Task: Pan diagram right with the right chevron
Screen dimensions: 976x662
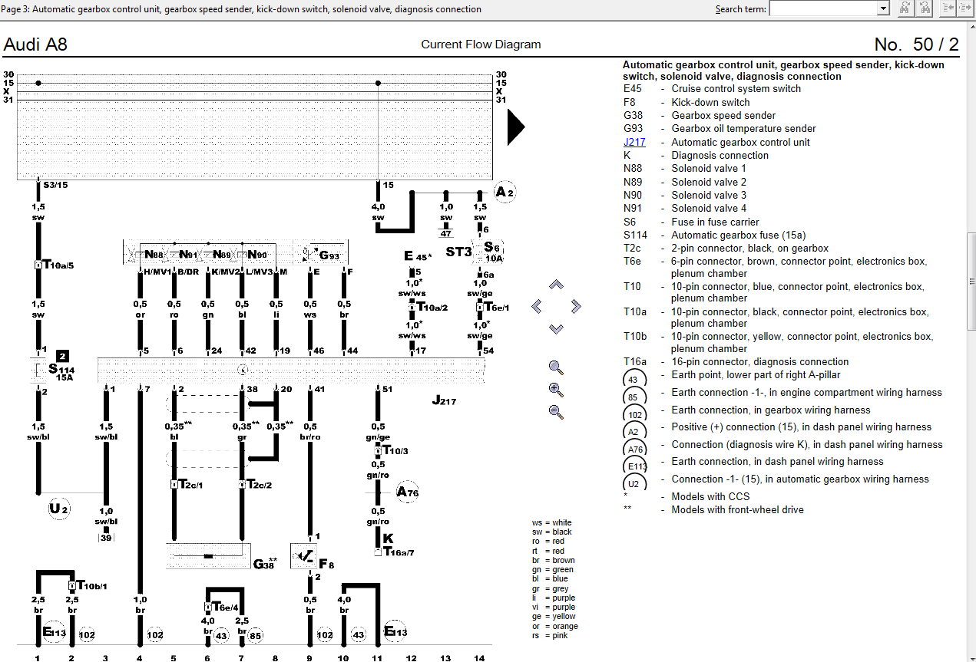Action: tap(576, 307)
